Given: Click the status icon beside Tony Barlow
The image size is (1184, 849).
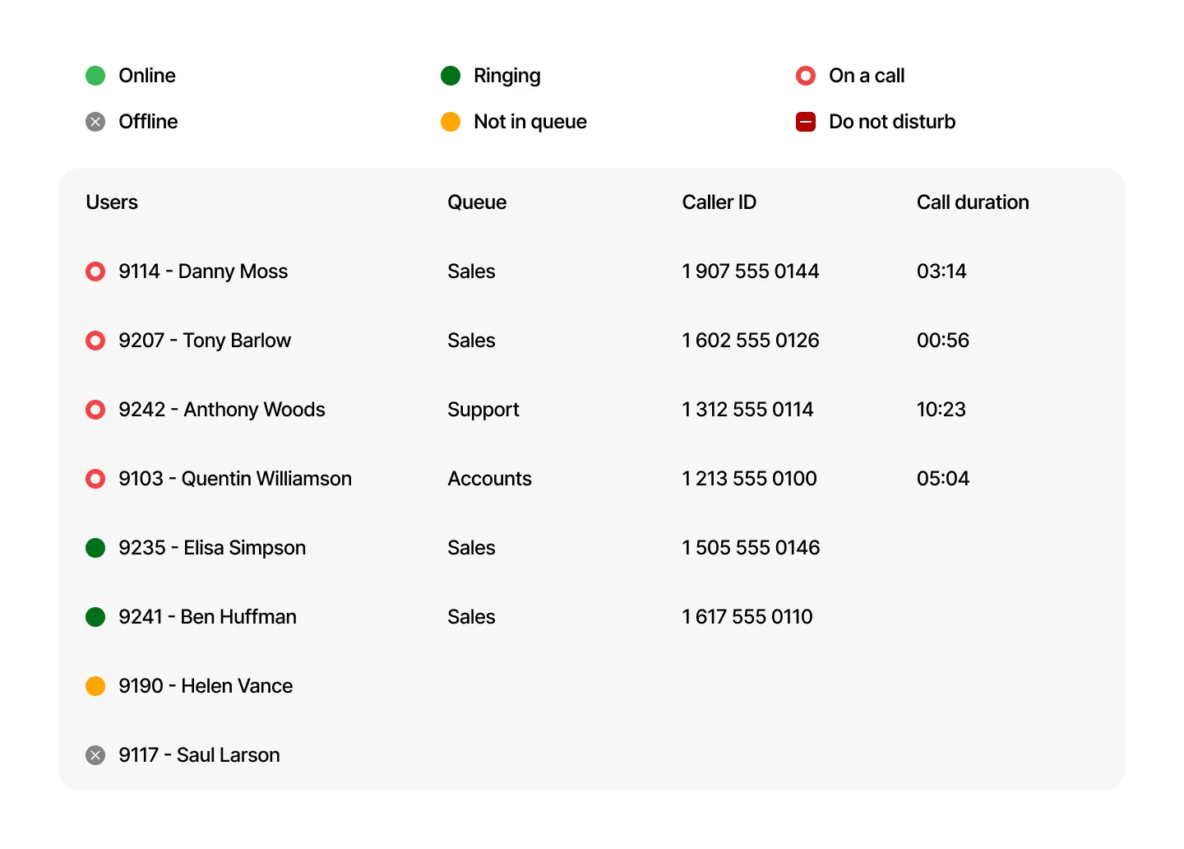Looking at the screenshot, I should [95, 341].
